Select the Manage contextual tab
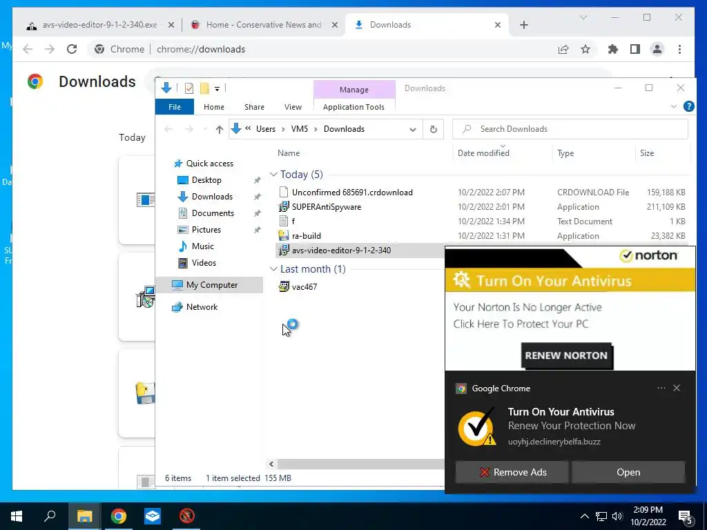707x530 pixels. (x=354, y=90)
